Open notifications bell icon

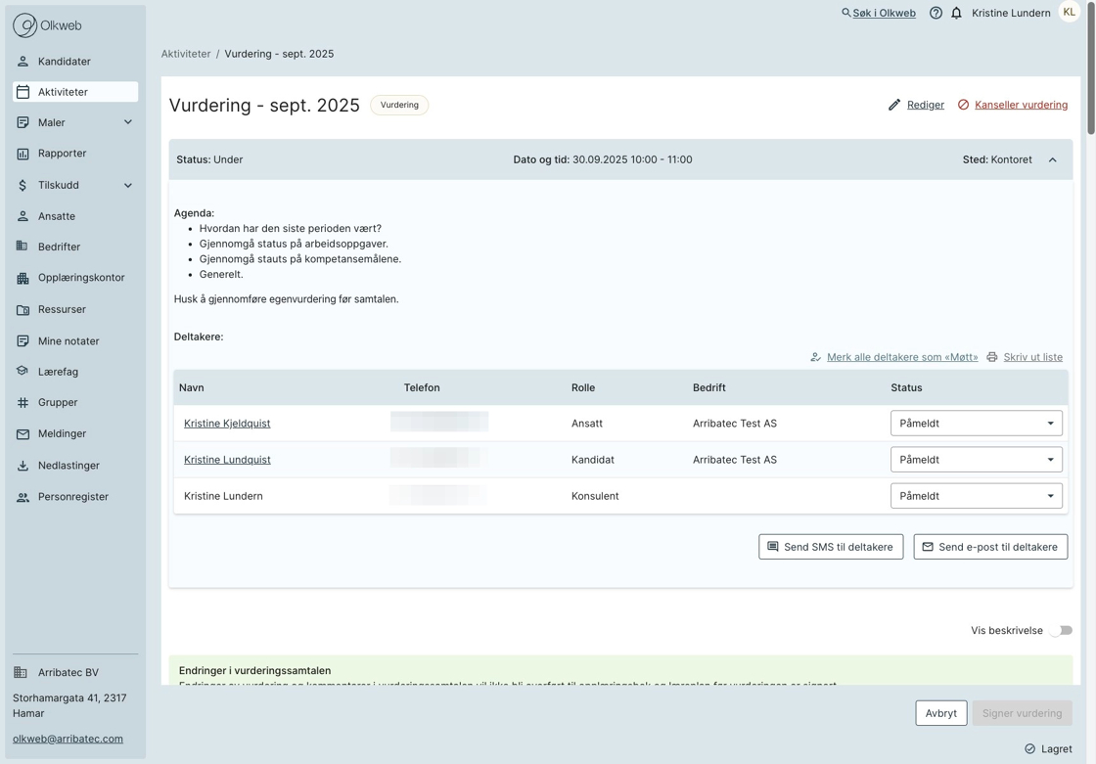[x=956, y=13]
